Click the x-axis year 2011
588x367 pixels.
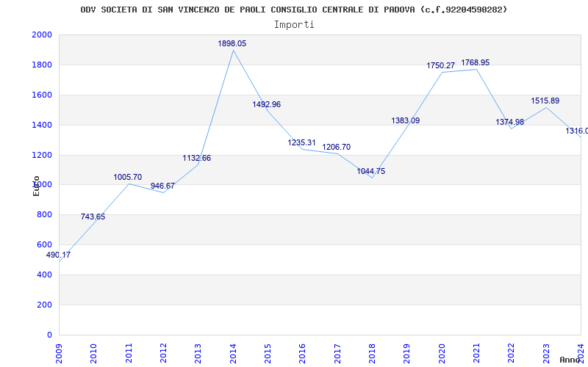[x=129, y=353]
